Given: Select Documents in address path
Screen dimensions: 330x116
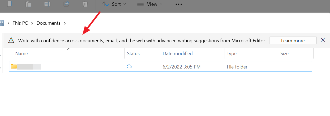Looking at the screenshot, I should click(48, 23).
